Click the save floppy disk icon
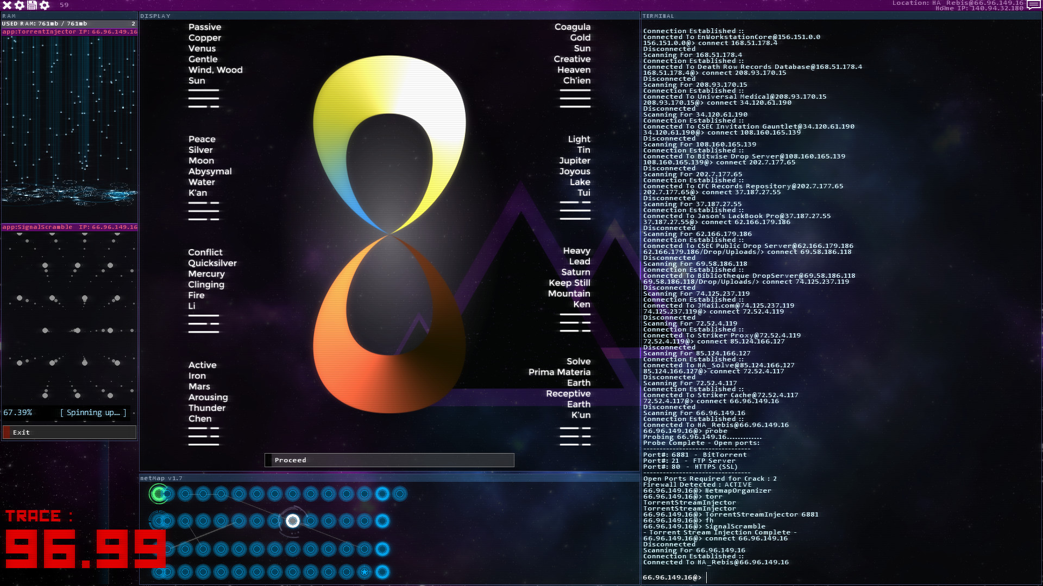 (32, 6)
